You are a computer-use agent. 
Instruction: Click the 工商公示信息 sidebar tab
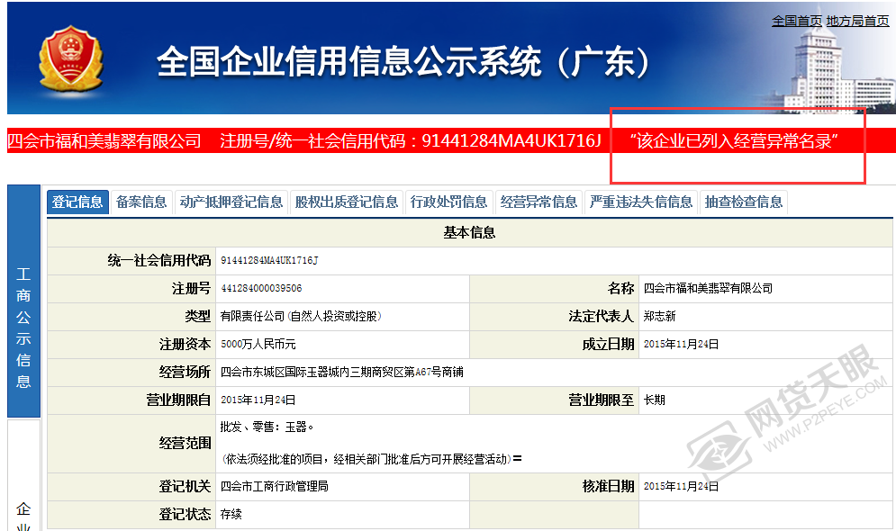[x=23, y=328]
